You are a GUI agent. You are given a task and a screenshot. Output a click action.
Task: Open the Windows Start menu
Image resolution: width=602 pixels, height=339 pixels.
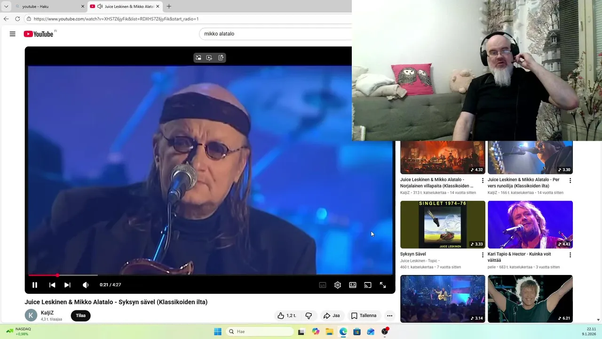click(x=218, y=331)
